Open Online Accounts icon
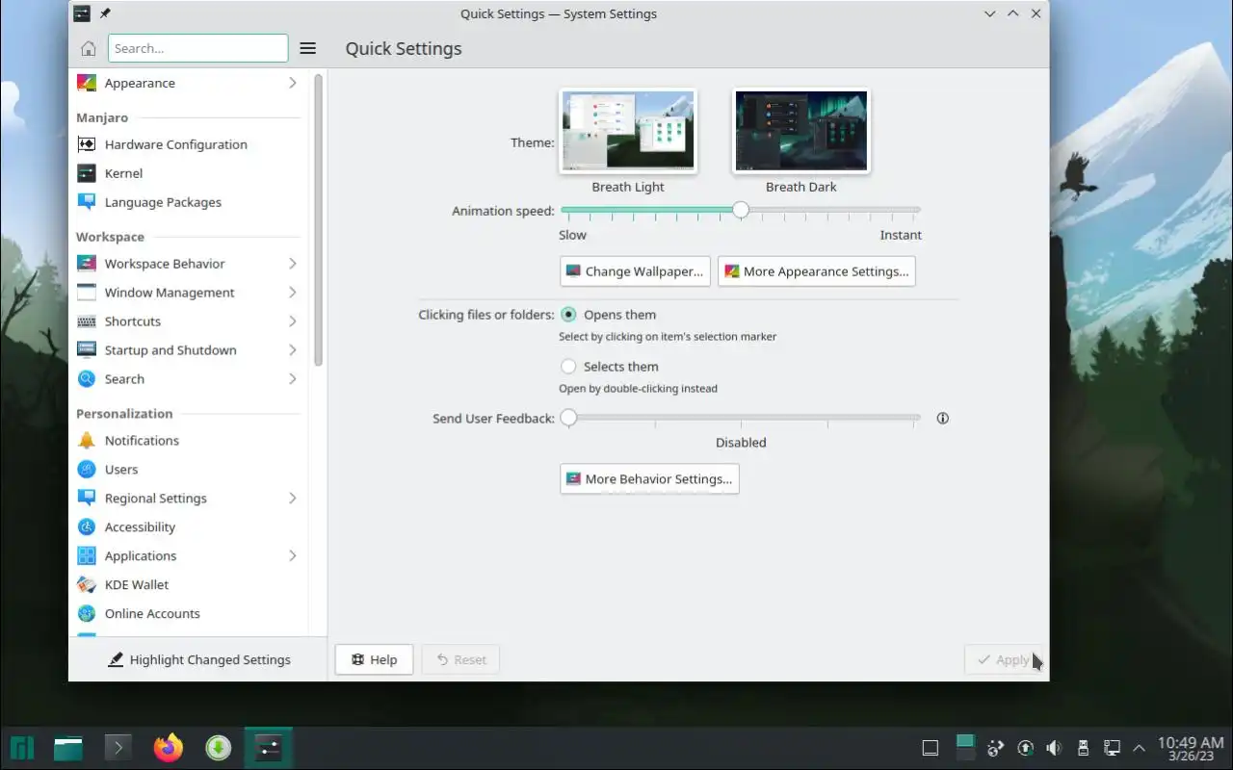Screen dimensions: 1233x770 pyautogui.click(x=87, y=614)
